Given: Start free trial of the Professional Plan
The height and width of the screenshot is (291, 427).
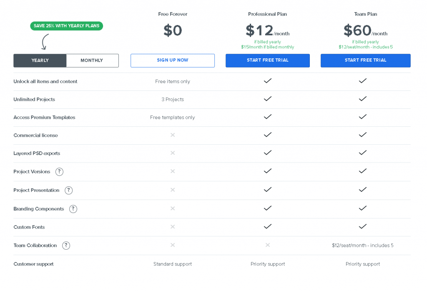Looking at the screenshot, I should [268, 60].
